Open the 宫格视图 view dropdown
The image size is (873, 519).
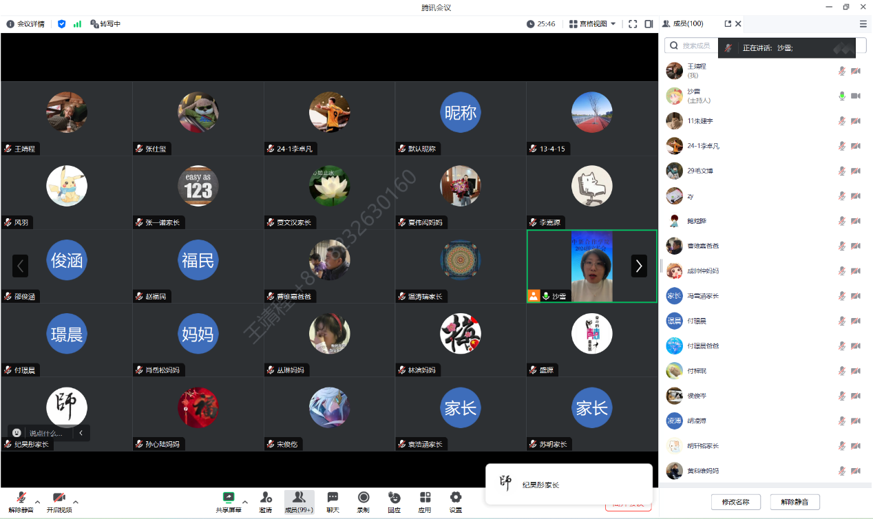pyautogui.click(x=593, y=23)
